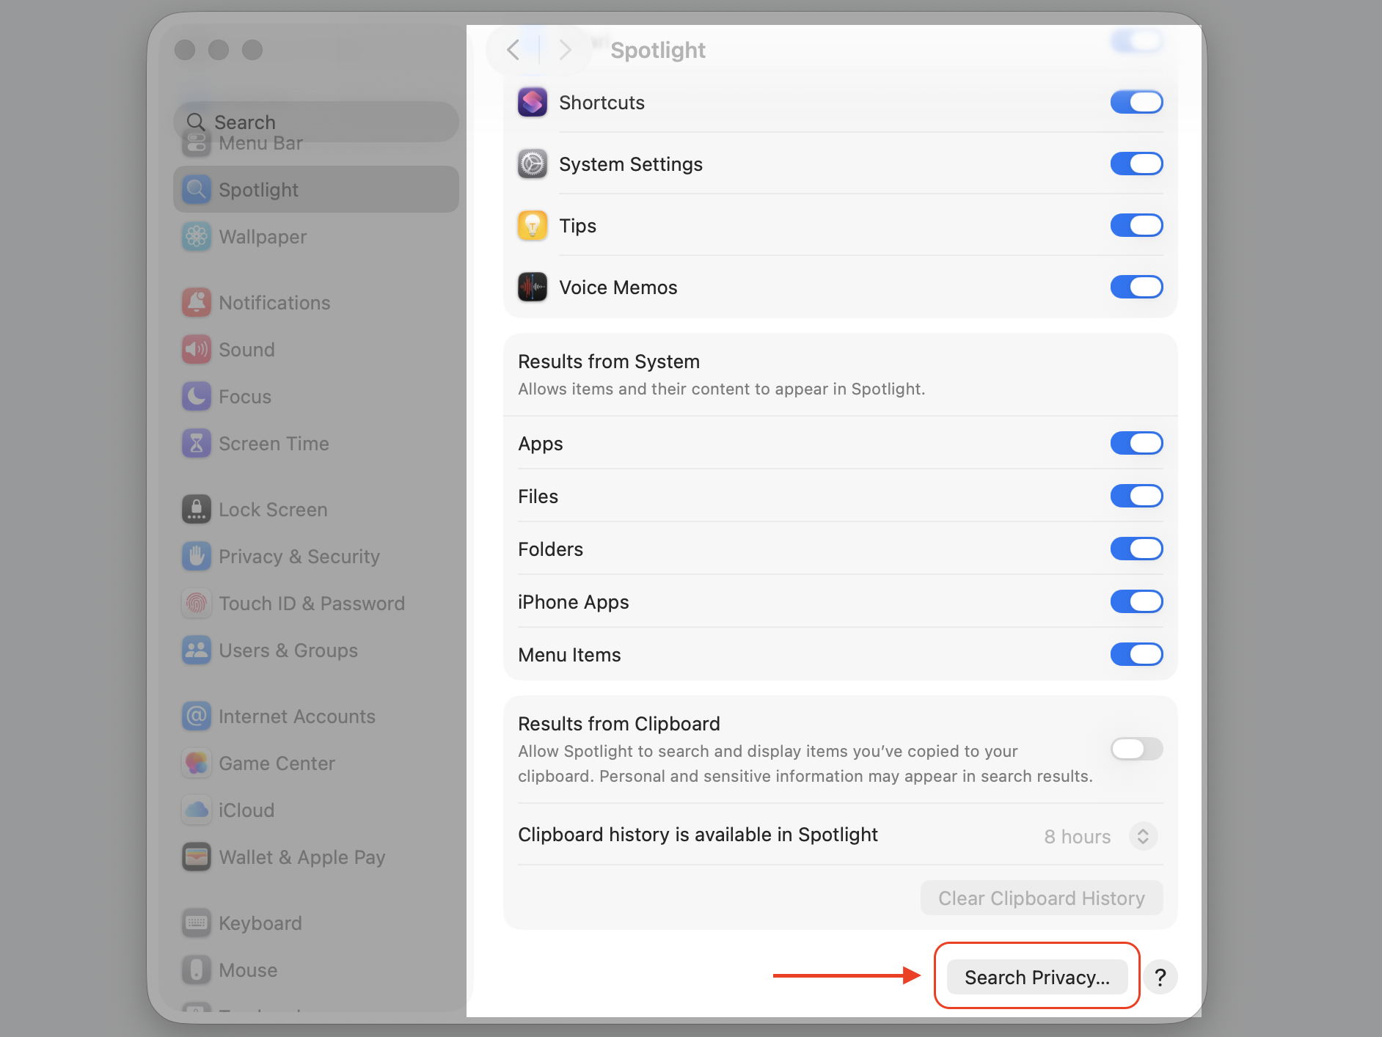The image size is (1382, 1037).
Task: Go to Touch ID & Password
Action: 316,603
